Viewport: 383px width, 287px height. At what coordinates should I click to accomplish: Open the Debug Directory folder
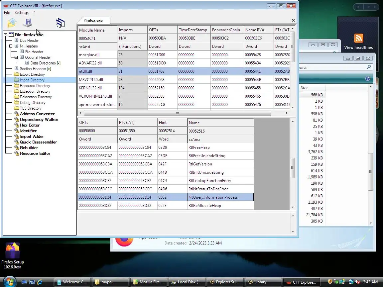pos(33,103)
